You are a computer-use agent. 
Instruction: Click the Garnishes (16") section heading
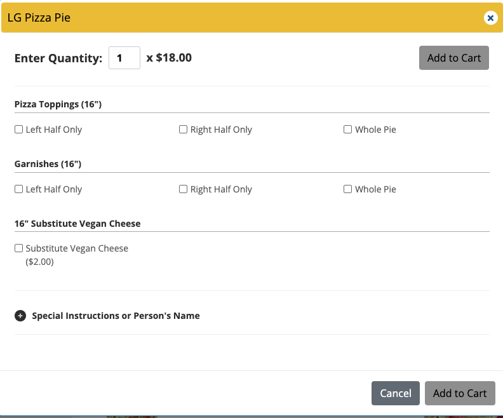[48, 164]
